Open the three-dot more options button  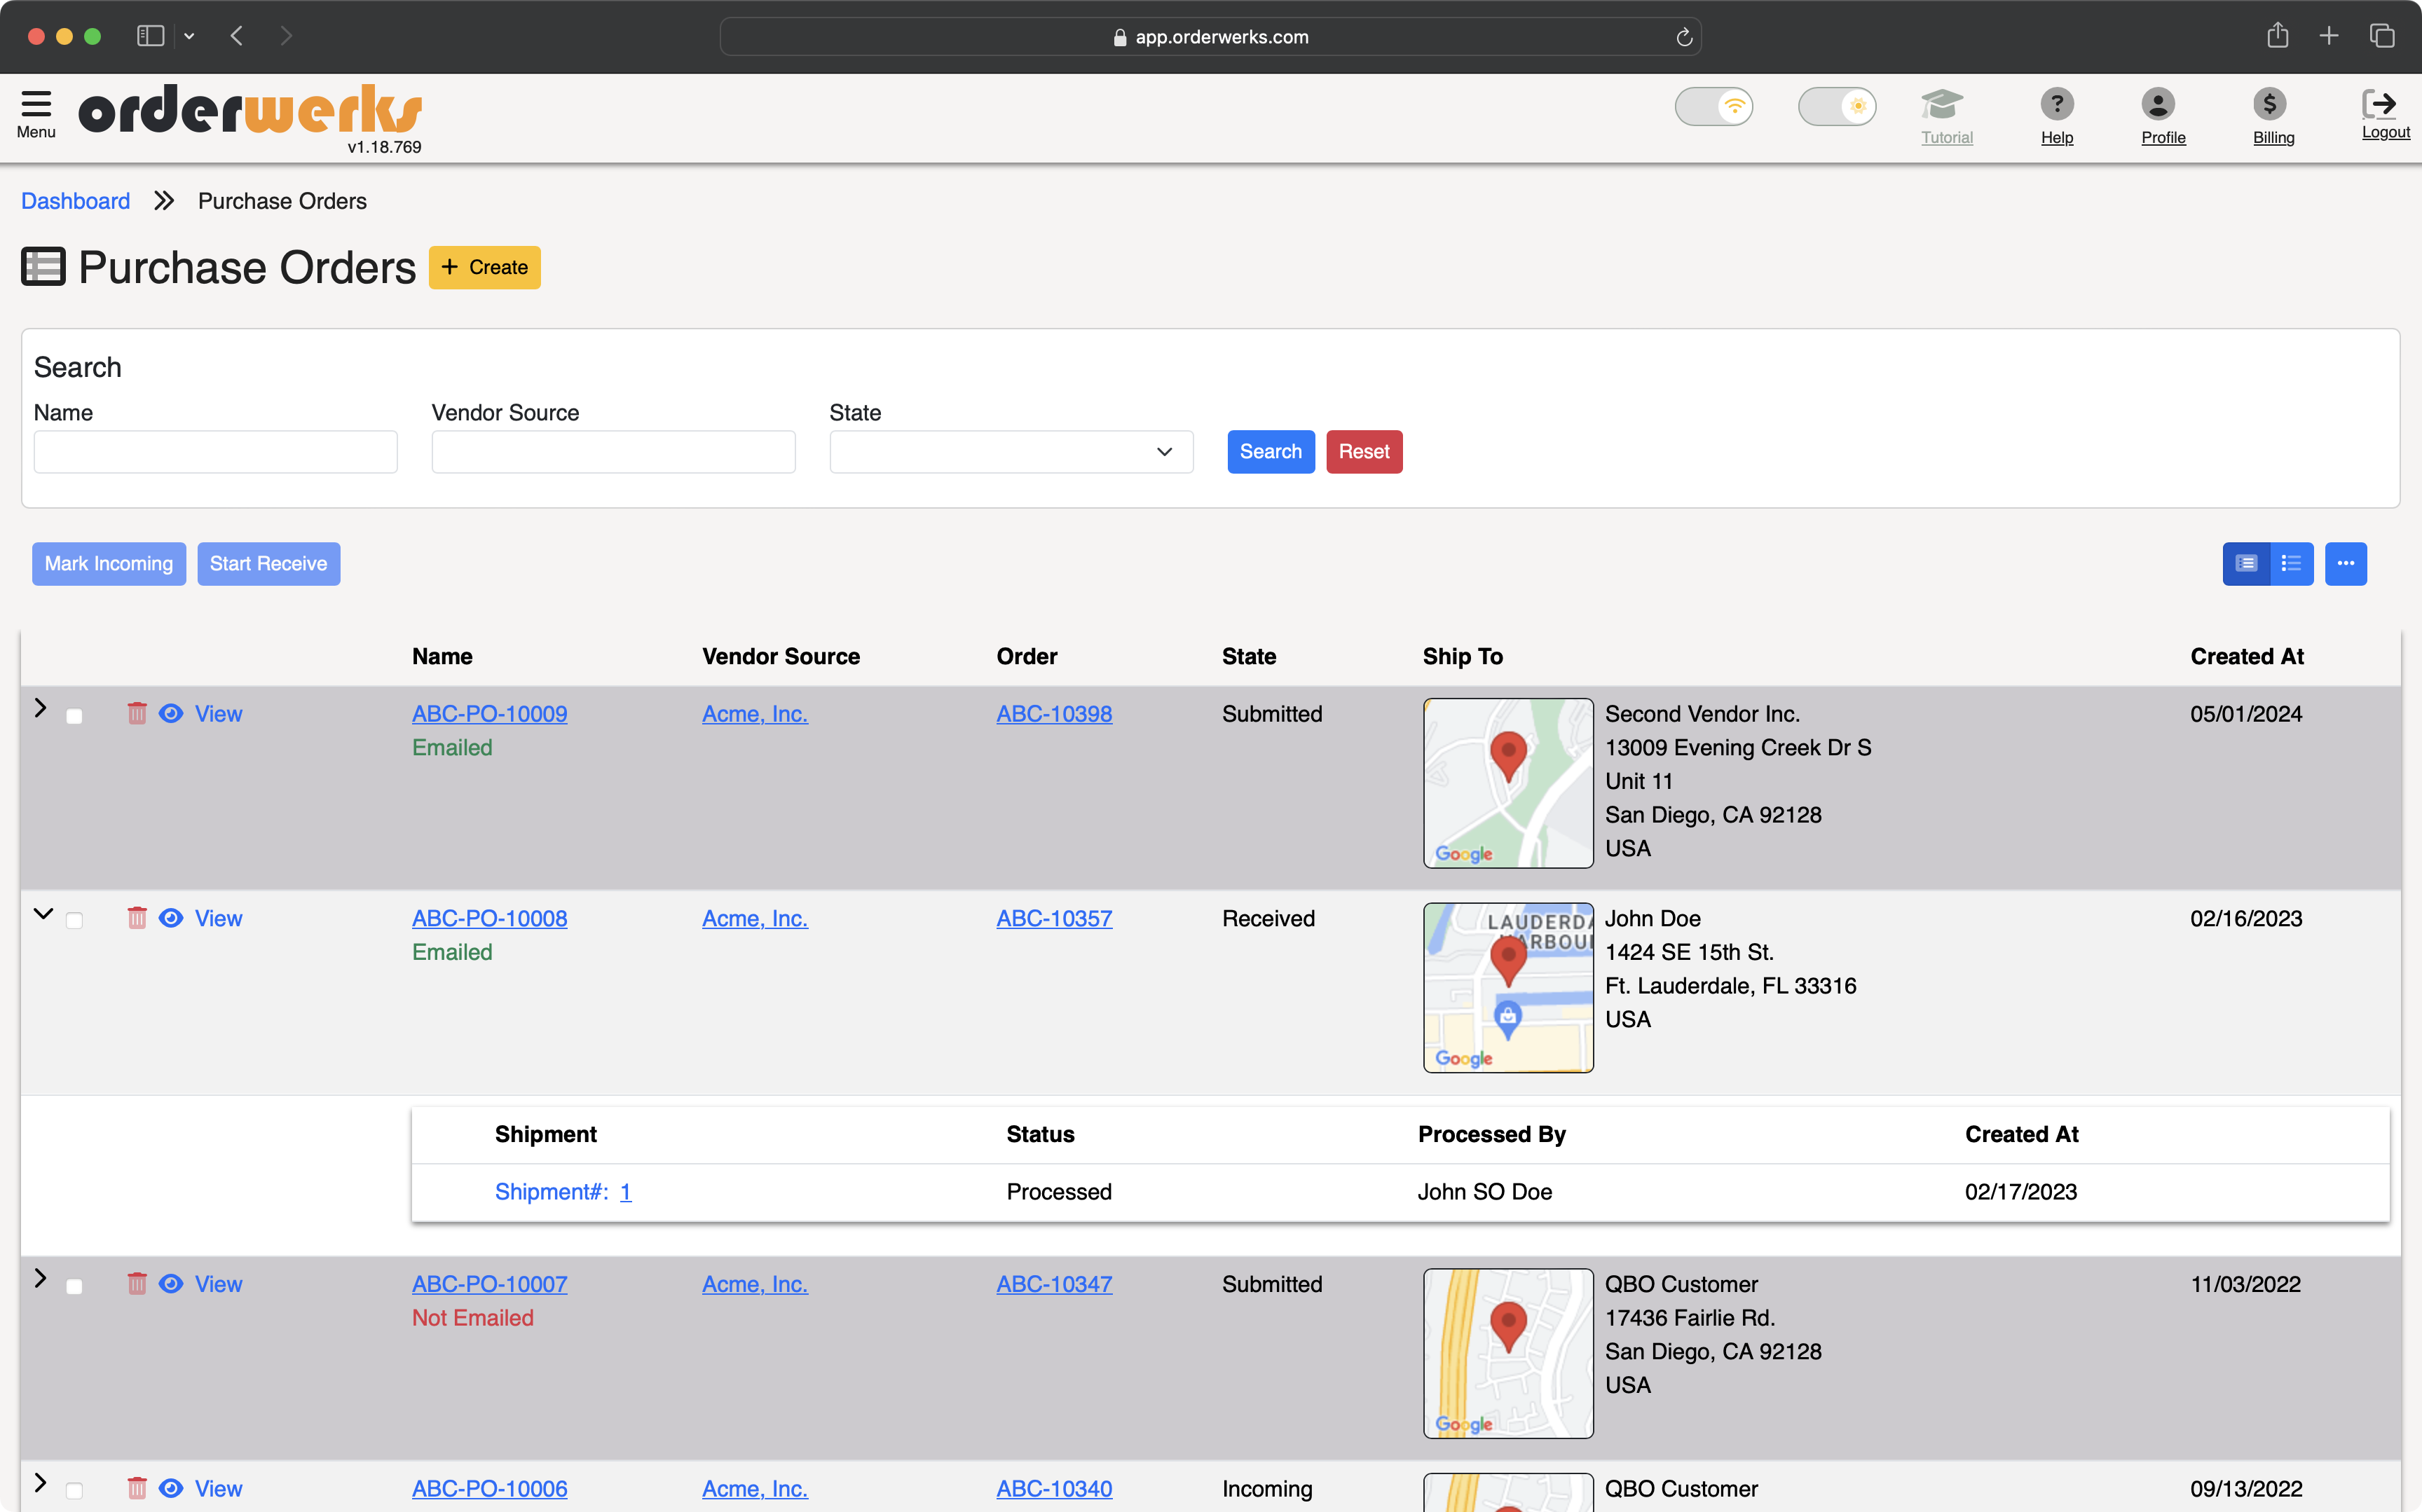click(2345, 564)
